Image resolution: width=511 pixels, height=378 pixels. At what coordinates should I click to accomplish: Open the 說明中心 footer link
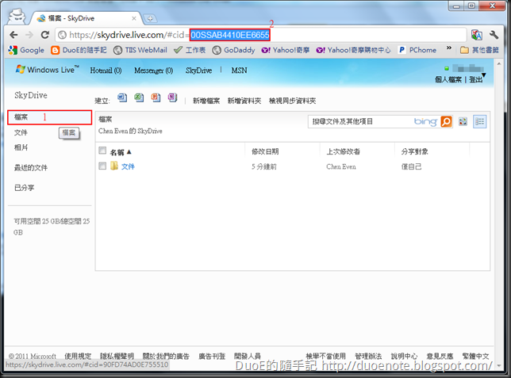pyautogui.click(x=404, y=356)
